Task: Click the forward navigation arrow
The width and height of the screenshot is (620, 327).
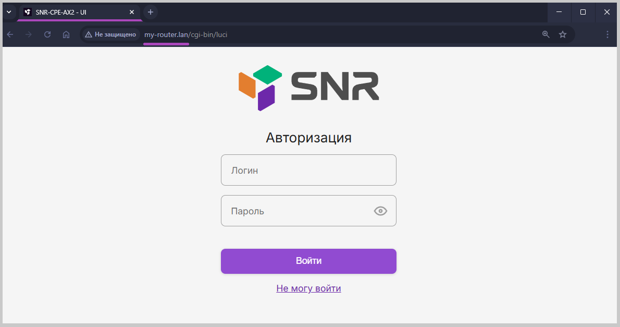Action: [29, 34]
